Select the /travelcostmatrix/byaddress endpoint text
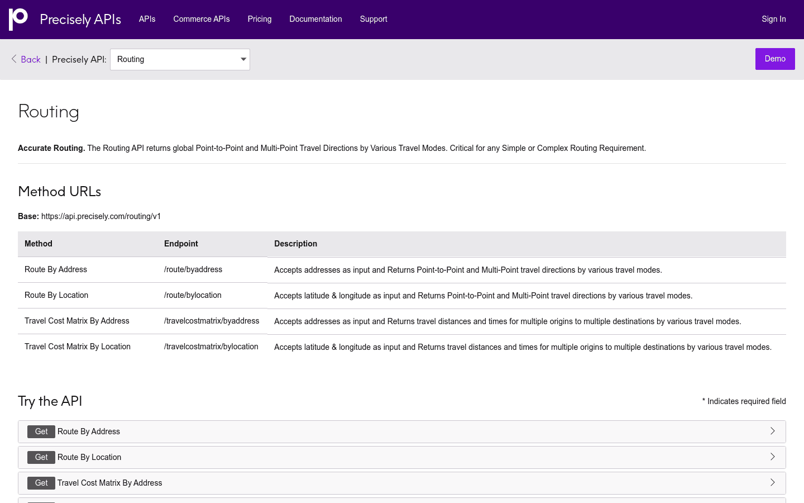The width and height of the screenshot is (804, 503). 212,321
